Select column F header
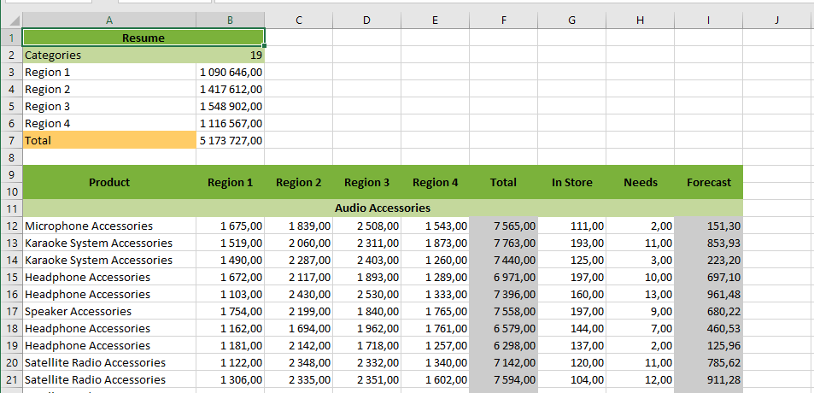Viewport: 814px width, 393px height. tap(503, 21)
